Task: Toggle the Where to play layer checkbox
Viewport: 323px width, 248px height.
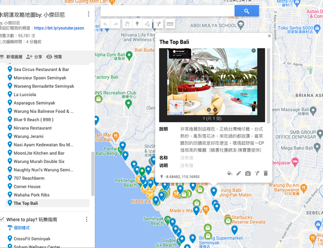Action: (x=2, y=219)
